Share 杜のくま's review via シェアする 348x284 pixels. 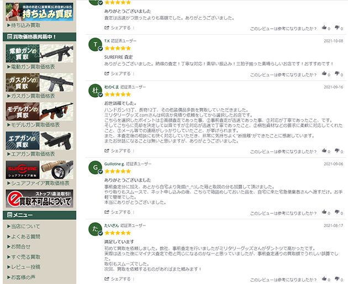pos(118,151)
